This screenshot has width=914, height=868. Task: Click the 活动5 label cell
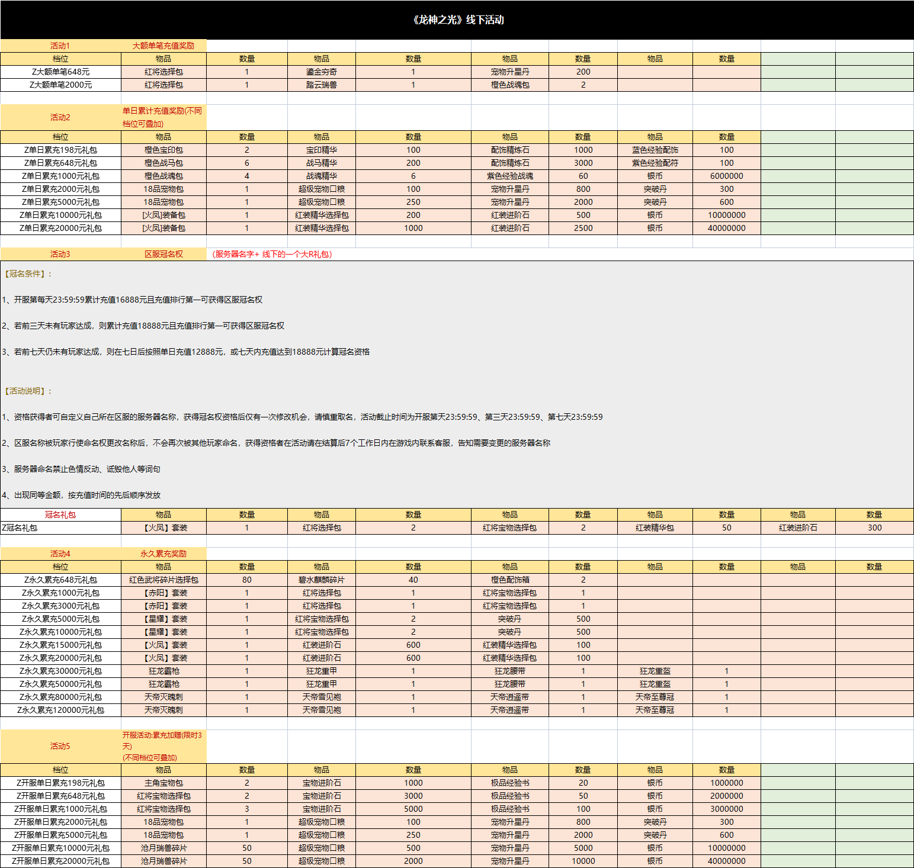point(60,746)
